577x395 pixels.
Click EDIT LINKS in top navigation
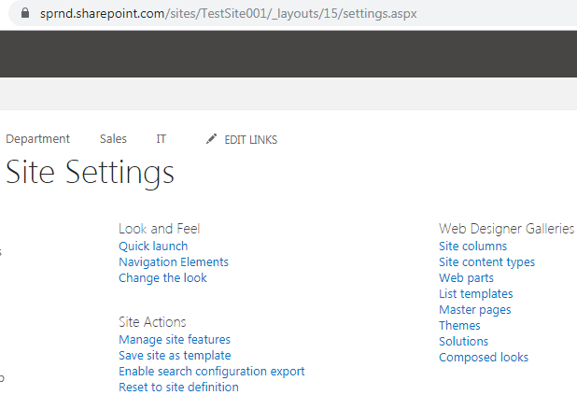[x=250, y=140]
